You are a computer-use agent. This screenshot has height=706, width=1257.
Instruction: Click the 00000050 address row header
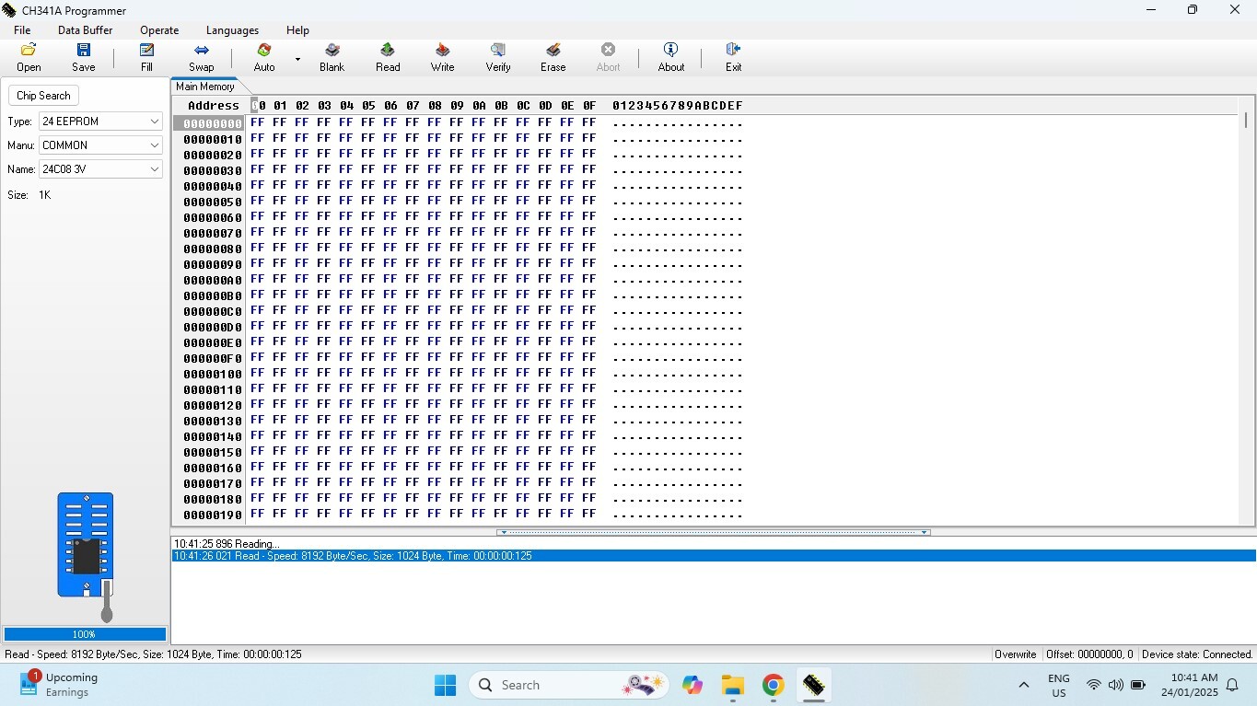click(212, 202)
